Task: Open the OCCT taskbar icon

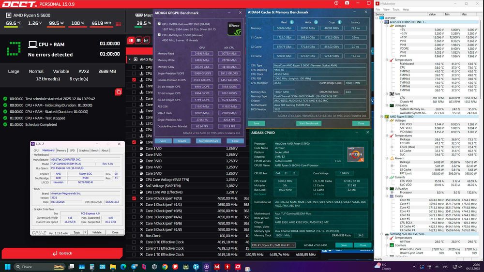Action: coord(238,267)
